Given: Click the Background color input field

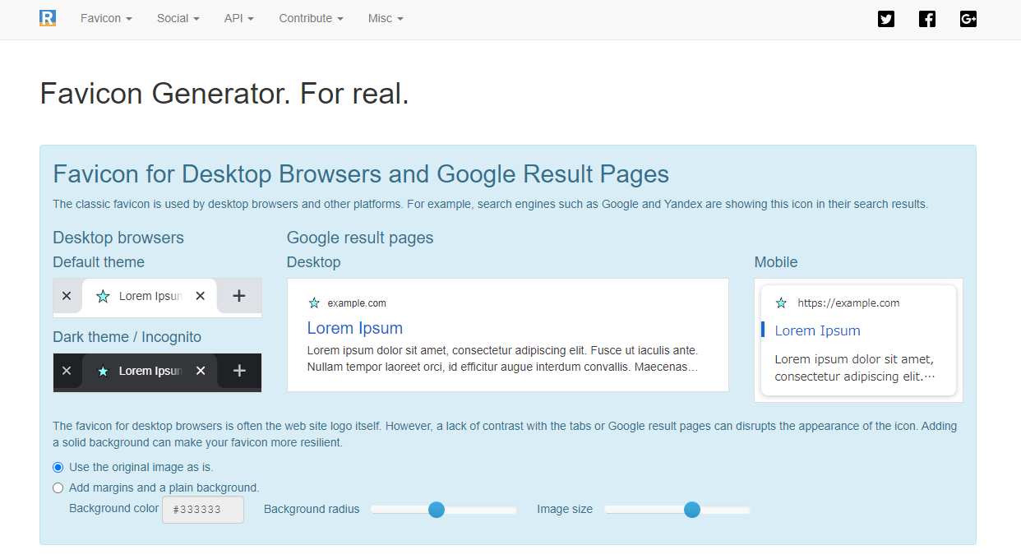Looking at the screenshot, I should point(203,510).
